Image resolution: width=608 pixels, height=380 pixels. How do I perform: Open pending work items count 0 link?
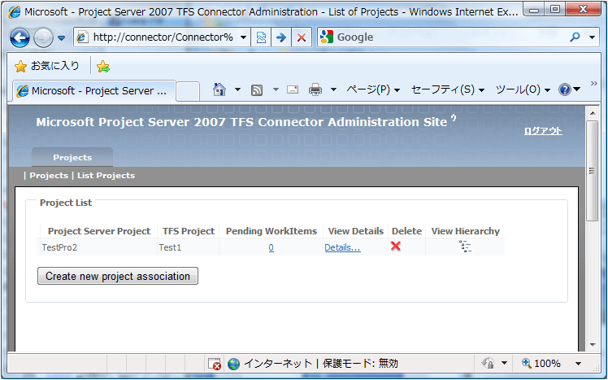tap(271, 247)
